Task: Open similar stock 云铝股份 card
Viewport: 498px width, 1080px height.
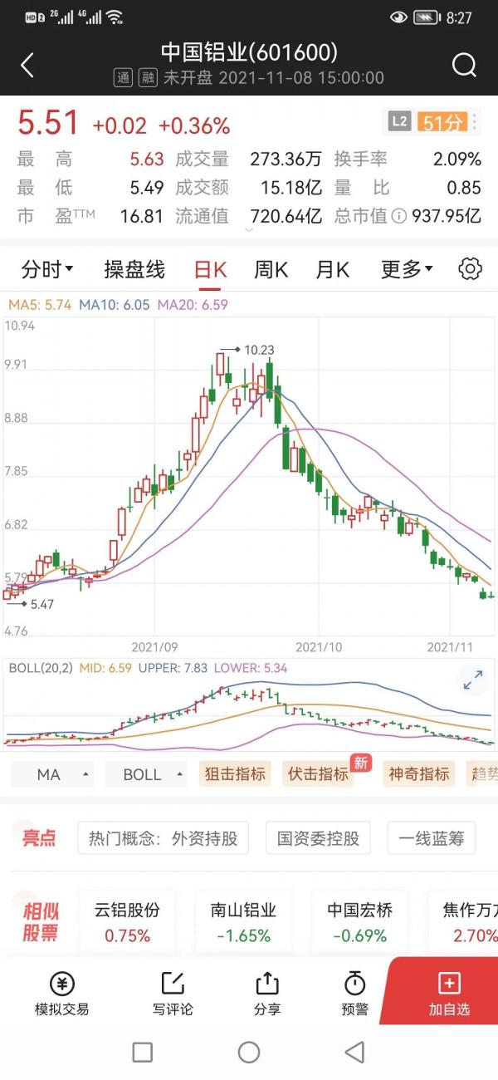Action: [x=127, y=922]
